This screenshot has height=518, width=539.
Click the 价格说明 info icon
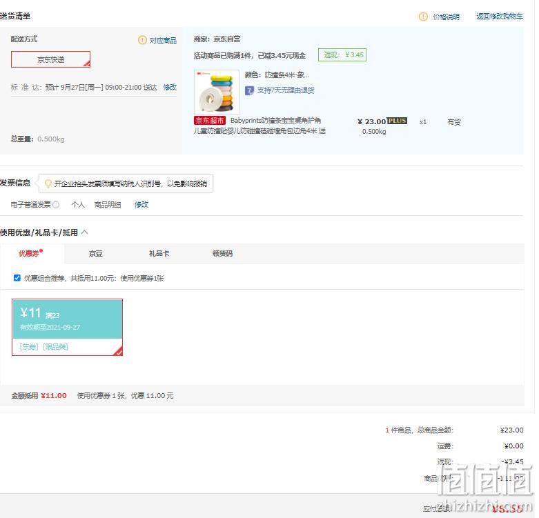423,17
